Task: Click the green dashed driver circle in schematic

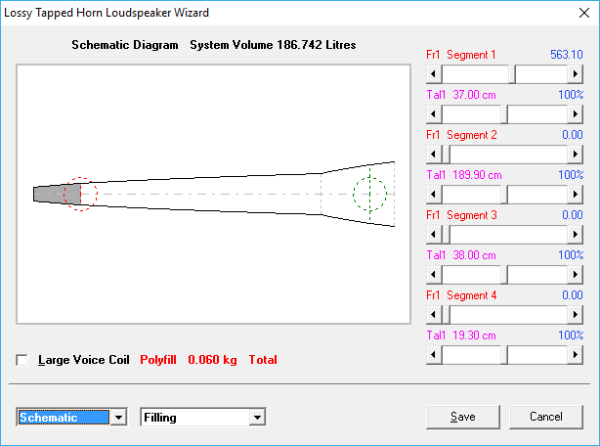Action: pos(369,194)
